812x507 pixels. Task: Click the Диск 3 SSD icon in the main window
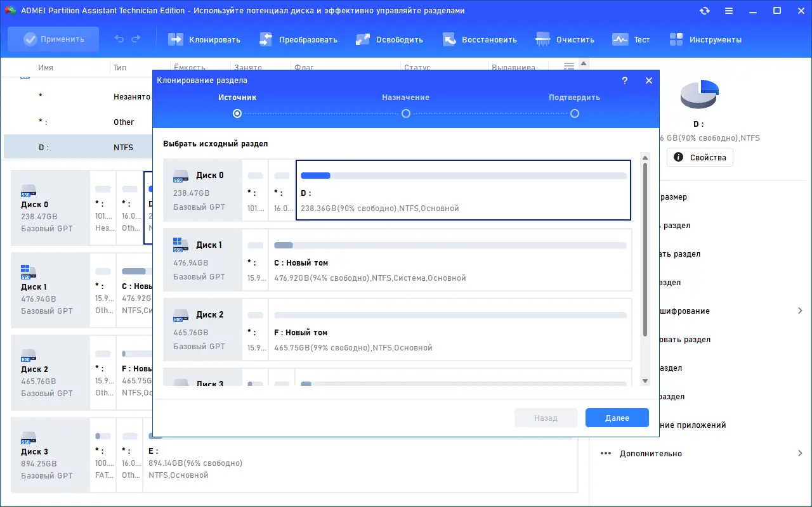(29, 437)
